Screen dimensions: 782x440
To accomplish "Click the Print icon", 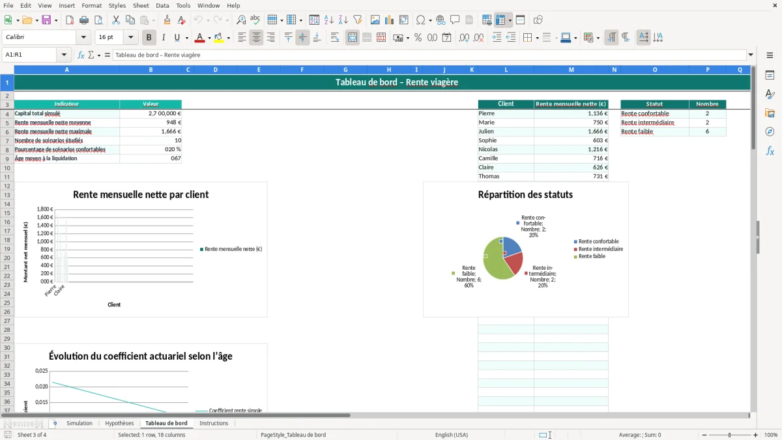I will (84, 20).
